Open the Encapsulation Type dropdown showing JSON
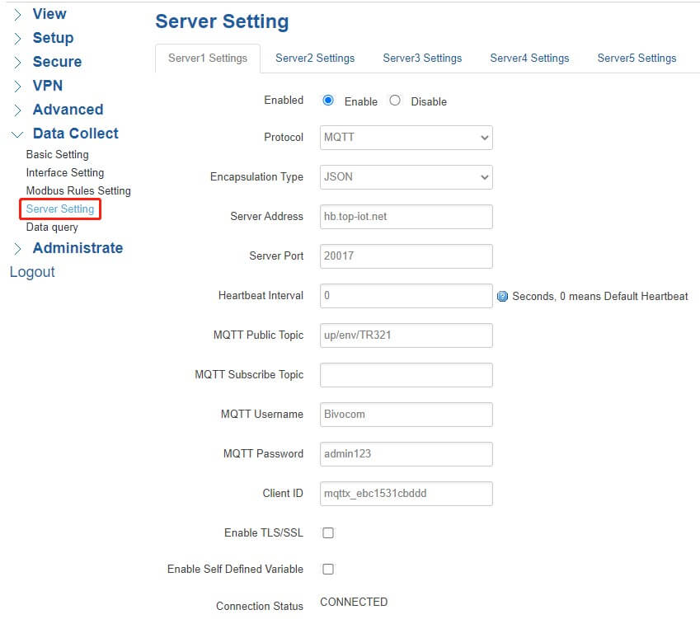The width and height of the screenshot is (700, 619). 406,177
